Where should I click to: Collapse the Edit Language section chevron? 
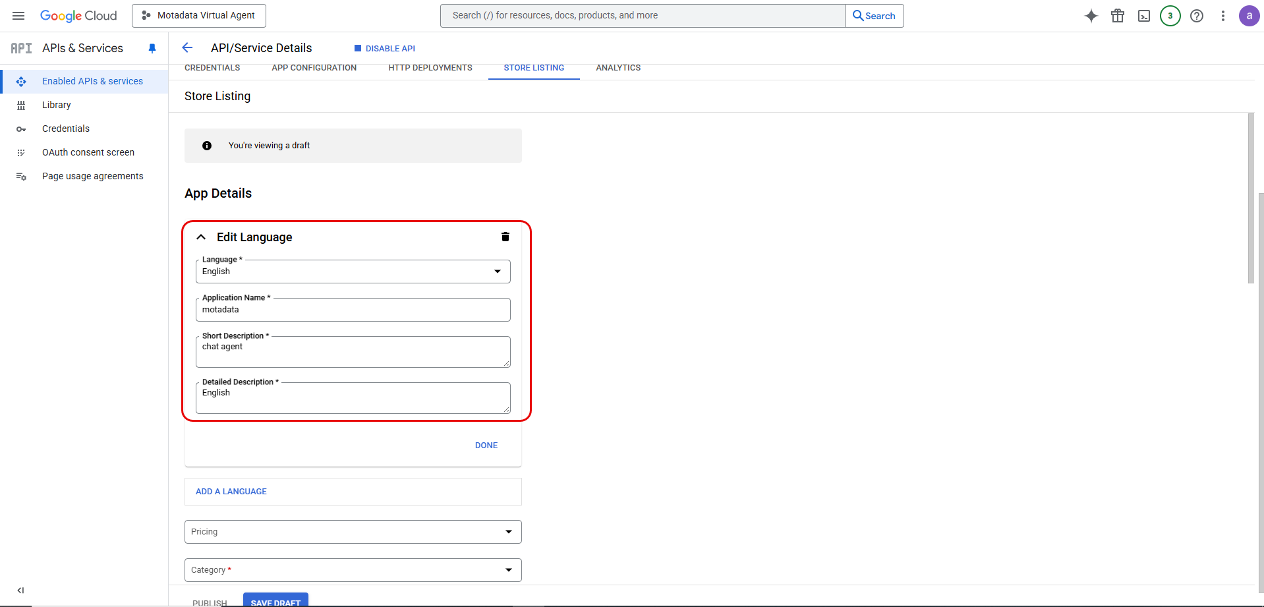(x=200, y=237)
